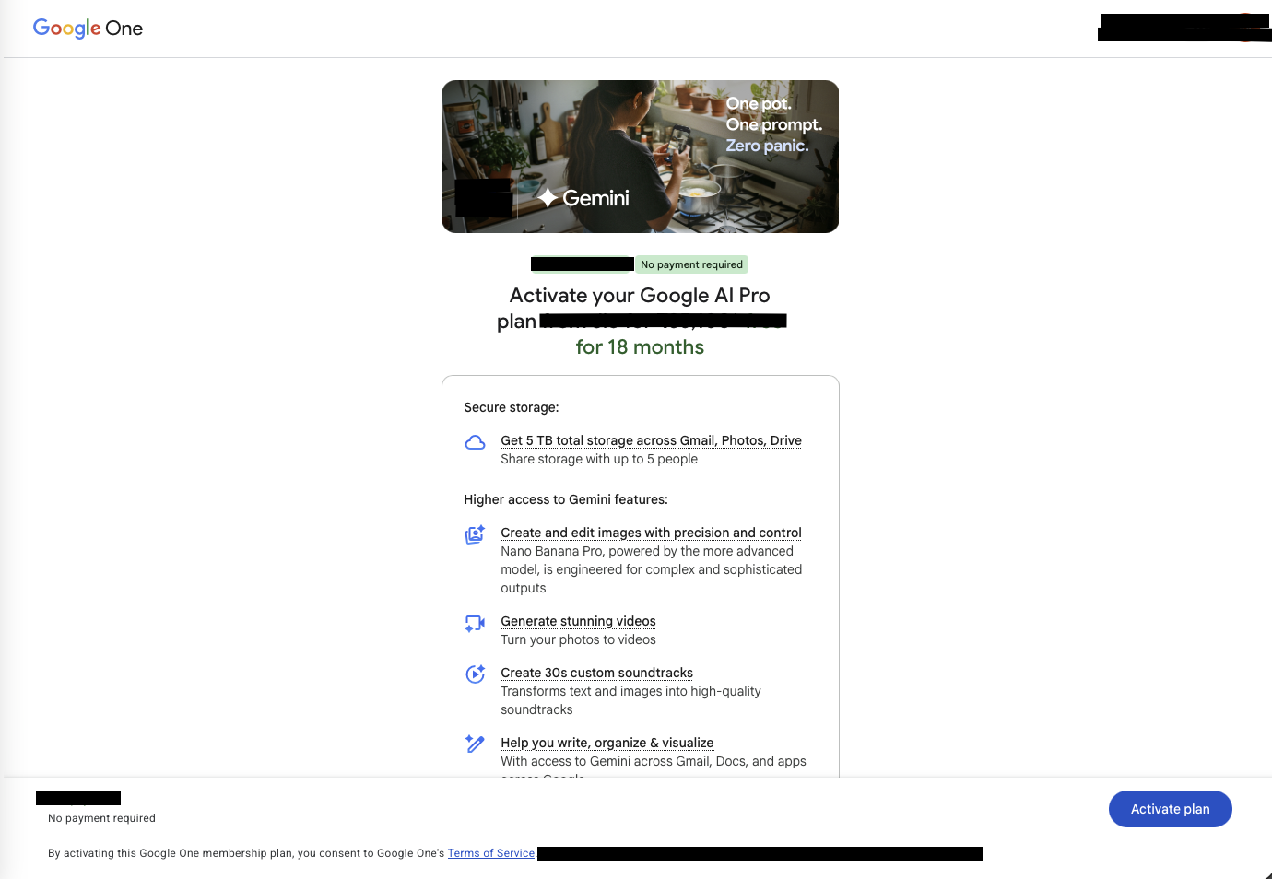This screenshot has height=879, width=1272.
Task: Click the magic pen writing icon
Action: [475, 744]
